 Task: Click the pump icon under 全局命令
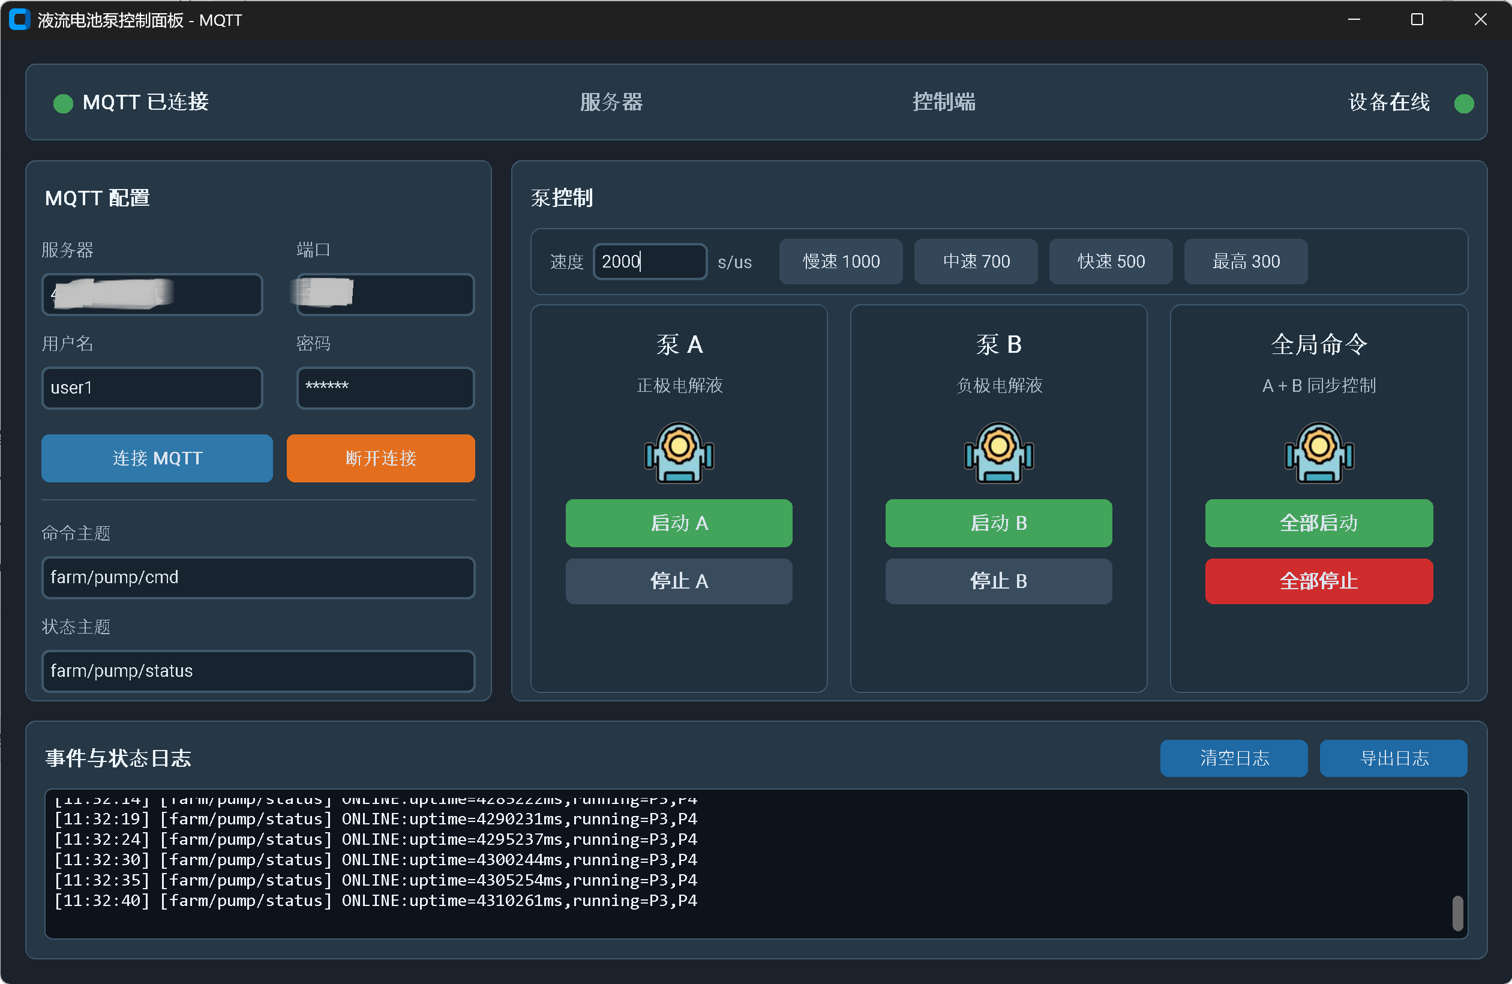pos(1319,452)
